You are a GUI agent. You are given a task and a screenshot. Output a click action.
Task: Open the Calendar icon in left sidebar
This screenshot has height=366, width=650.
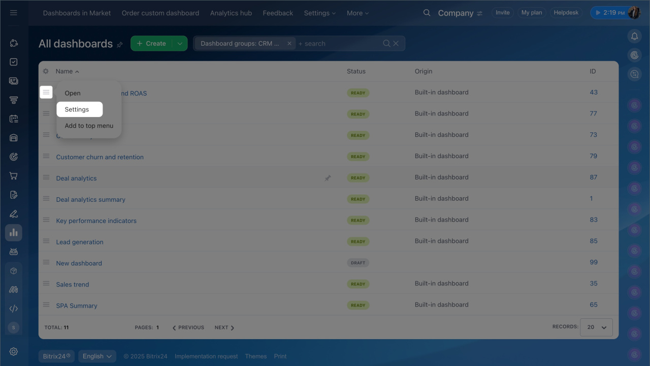(14, 119)
